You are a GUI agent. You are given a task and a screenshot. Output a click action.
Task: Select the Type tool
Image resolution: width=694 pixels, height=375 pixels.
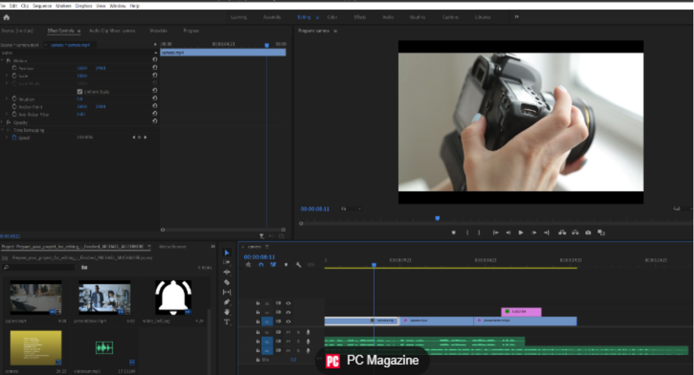click(226, 321)
